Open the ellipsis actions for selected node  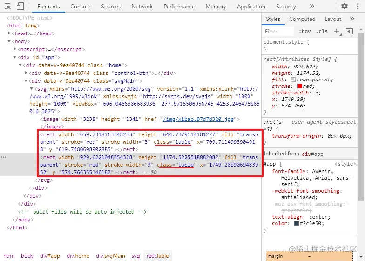click(x=3, y=157)
